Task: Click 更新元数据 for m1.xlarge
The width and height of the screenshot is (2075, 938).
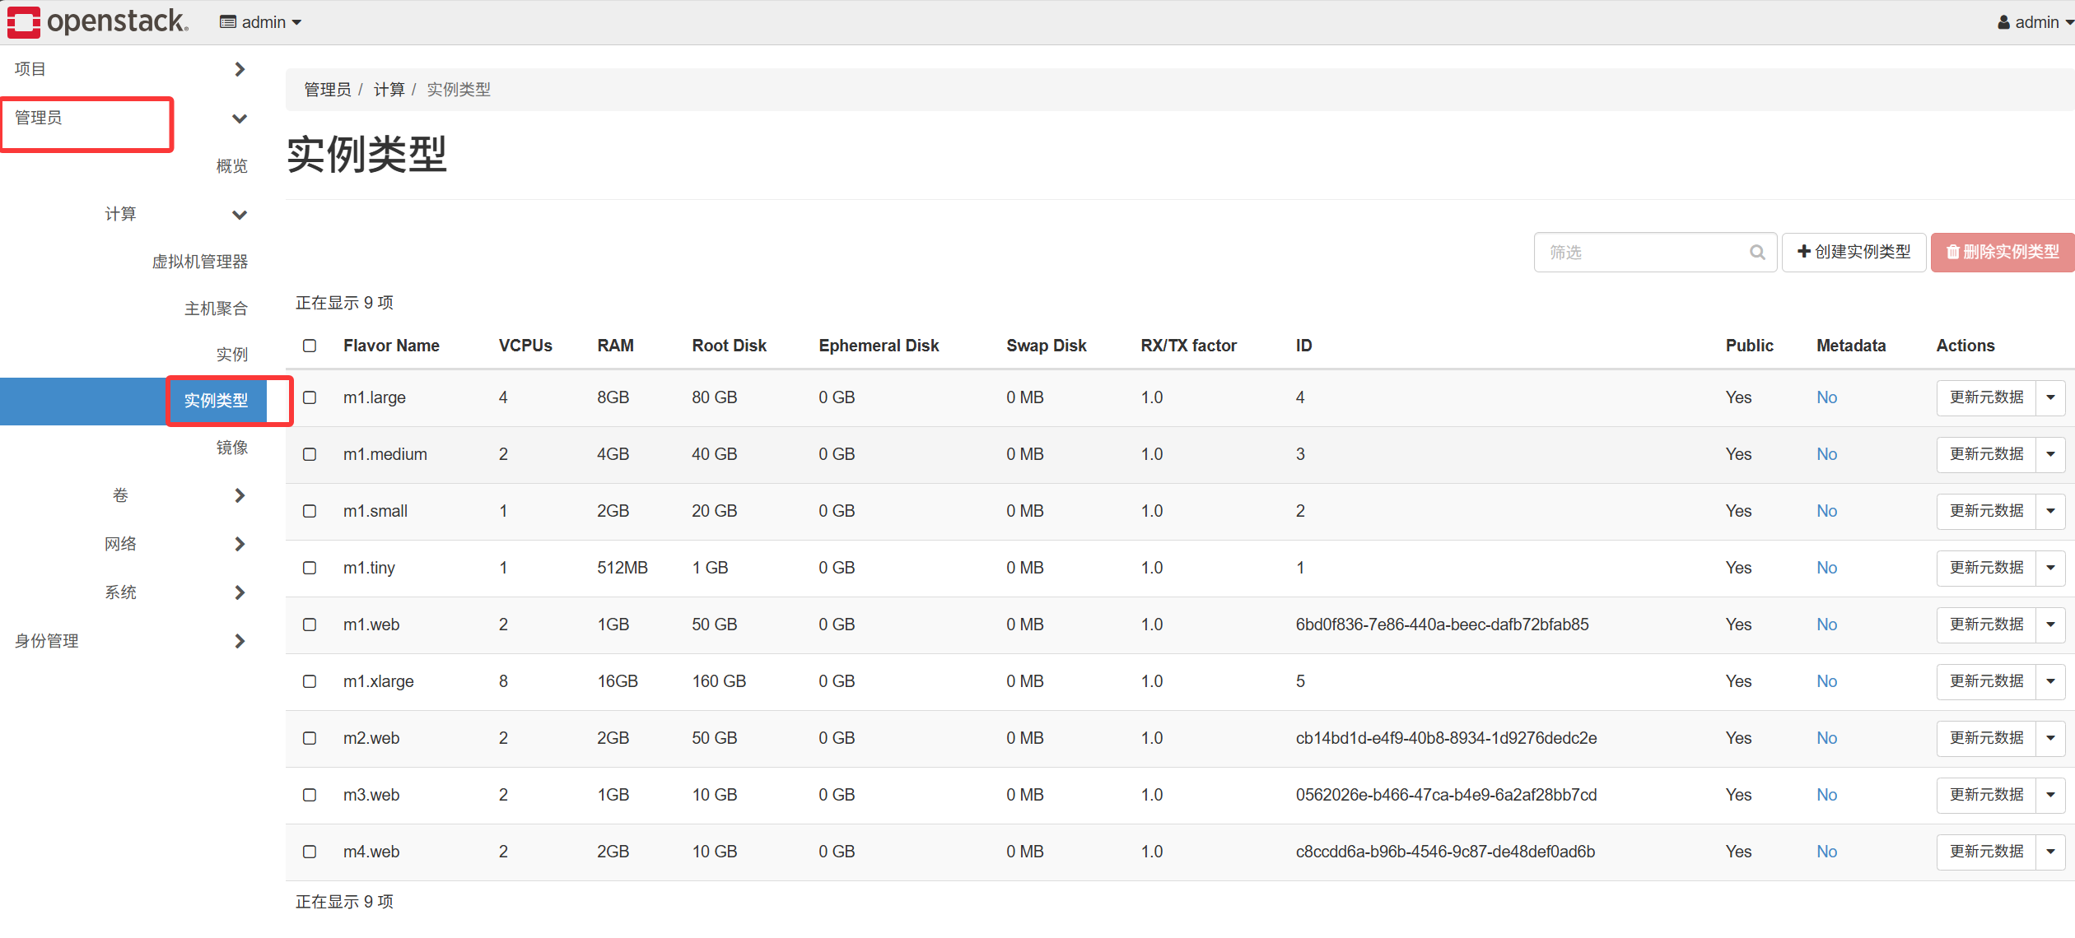Action: point(1986,681)
